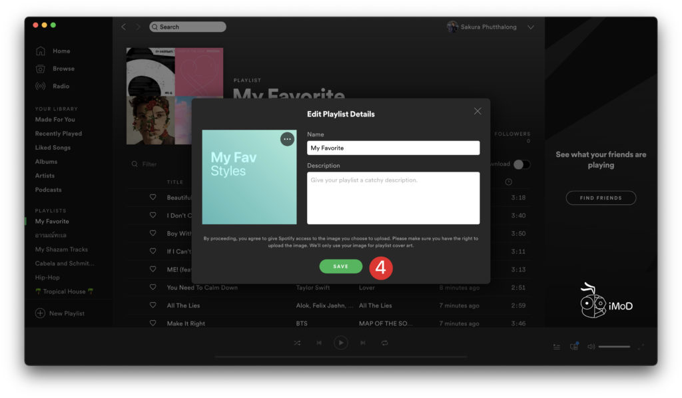
Task: Toggle repeat mode
Action: point(385,343)
